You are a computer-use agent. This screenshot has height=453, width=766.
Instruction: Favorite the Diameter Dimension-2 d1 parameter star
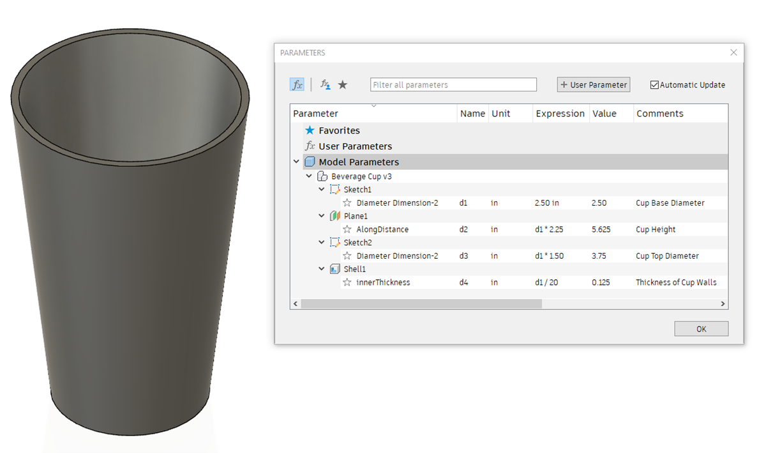347,203
